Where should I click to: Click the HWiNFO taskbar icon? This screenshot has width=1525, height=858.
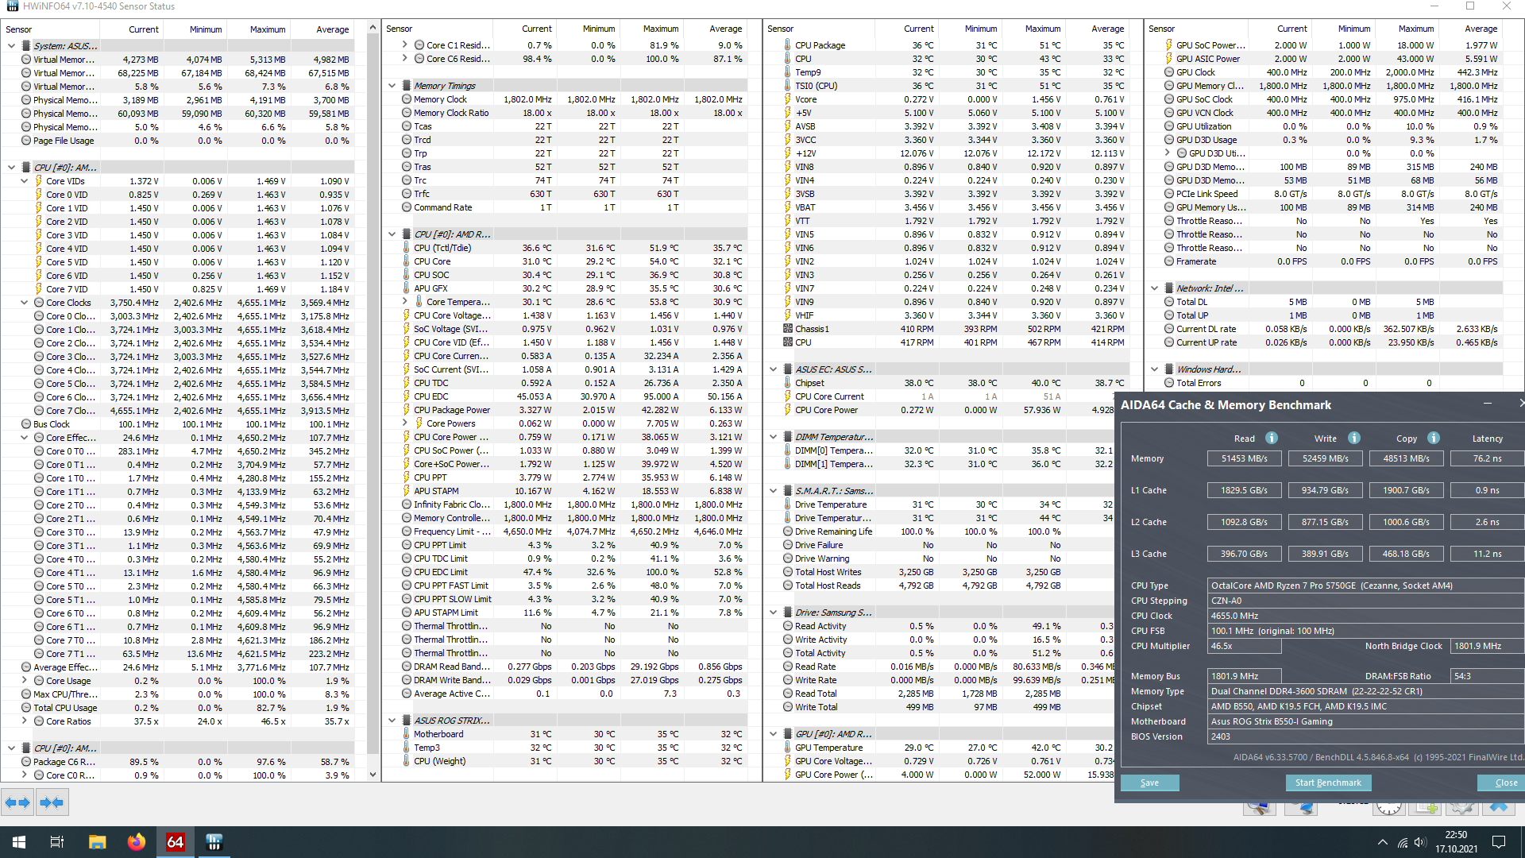[214, 842]
